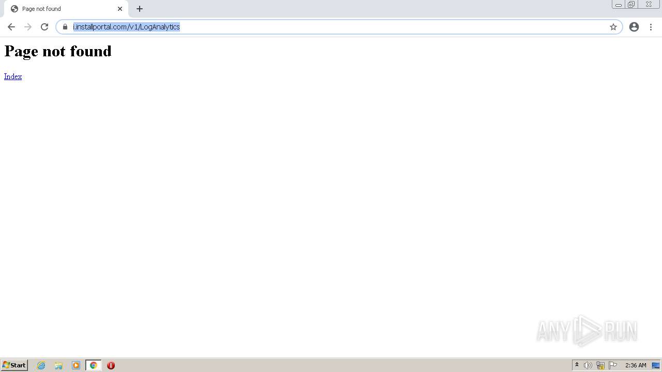The height and width of the screenshot is (372, 662).
Task: Follow the Index link
Action: pos(13,76)
